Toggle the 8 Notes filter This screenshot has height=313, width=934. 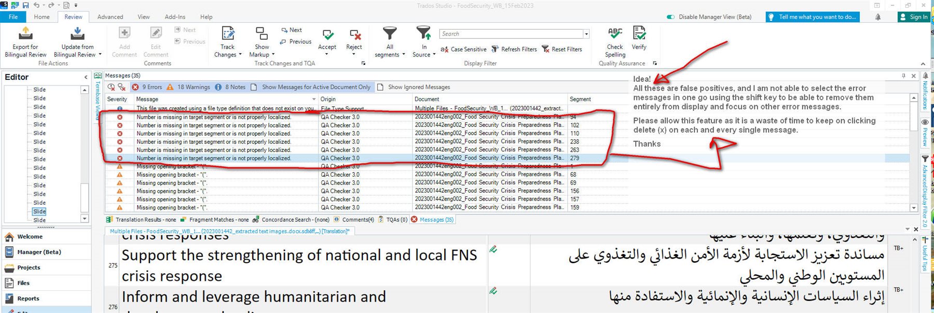click(230, 87)
